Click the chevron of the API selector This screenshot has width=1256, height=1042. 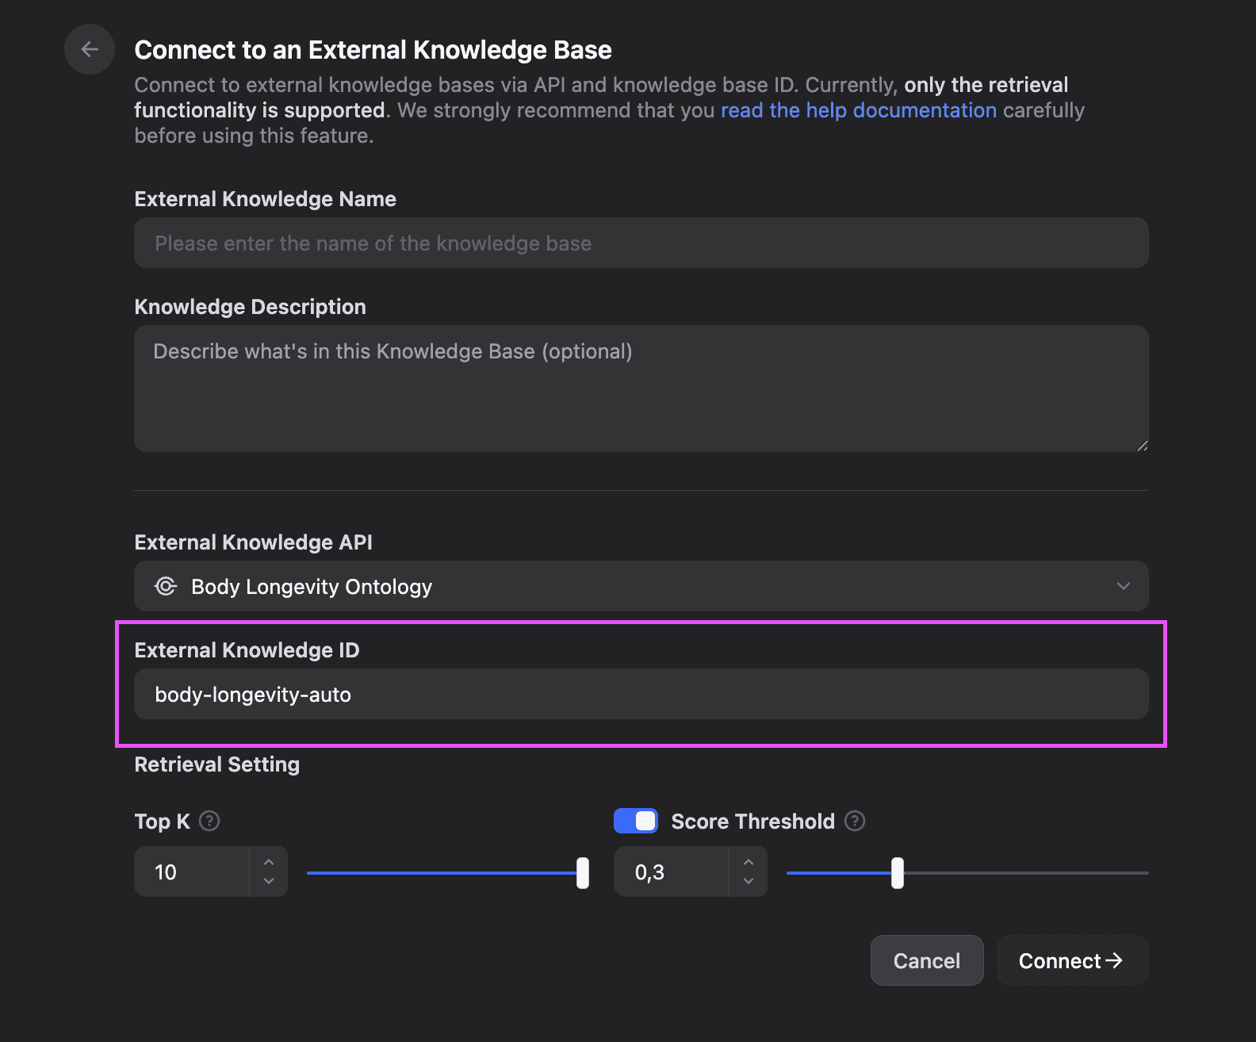[x=1123, y=586]
